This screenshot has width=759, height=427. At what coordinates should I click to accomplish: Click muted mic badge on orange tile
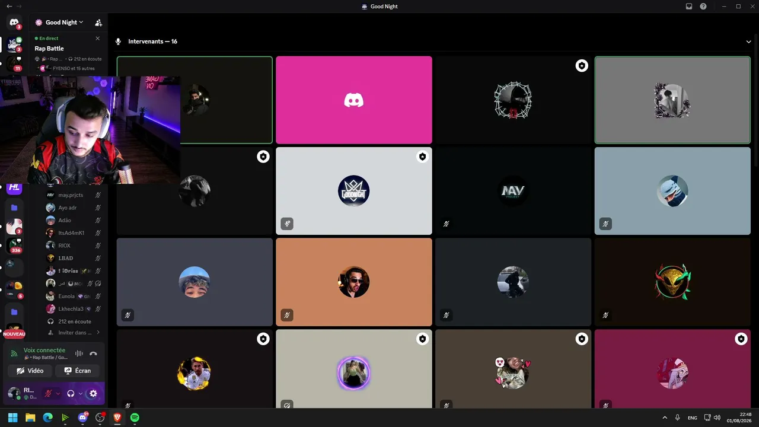click(287, 315)
